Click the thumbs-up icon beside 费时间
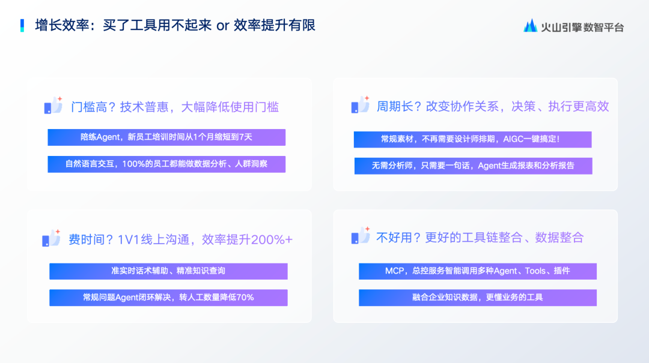This screenshot has width=649, height=363. click(x=51, y=238)
